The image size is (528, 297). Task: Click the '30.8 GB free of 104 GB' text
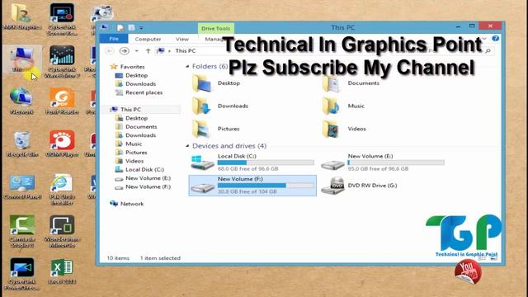247,191
